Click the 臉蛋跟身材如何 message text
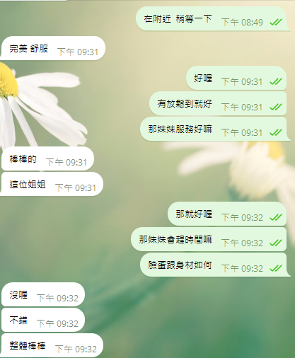Image resolution: width=295 pixels, height=358 pixels. pyautogui.click(x=180, y=265)
